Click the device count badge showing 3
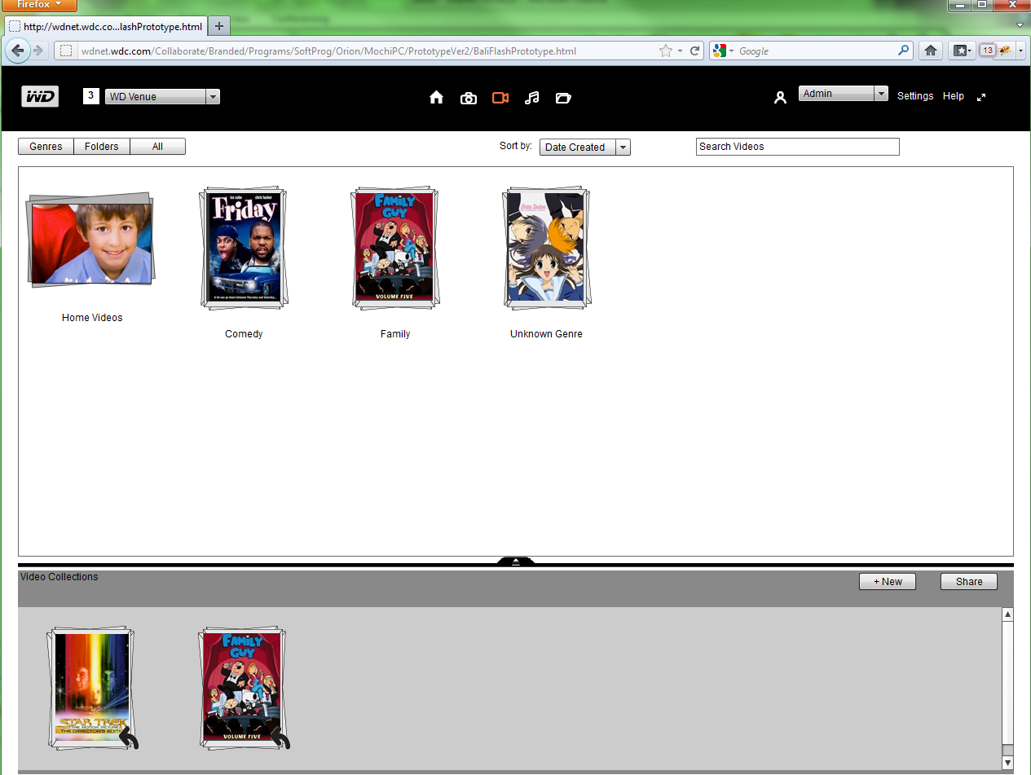The image size is (1031, 775). click(x=90, y=96)
